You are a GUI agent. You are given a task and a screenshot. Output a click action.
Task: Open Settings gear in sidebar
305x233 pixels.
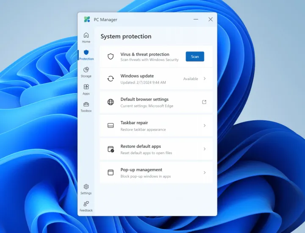(x=86, y=187)
